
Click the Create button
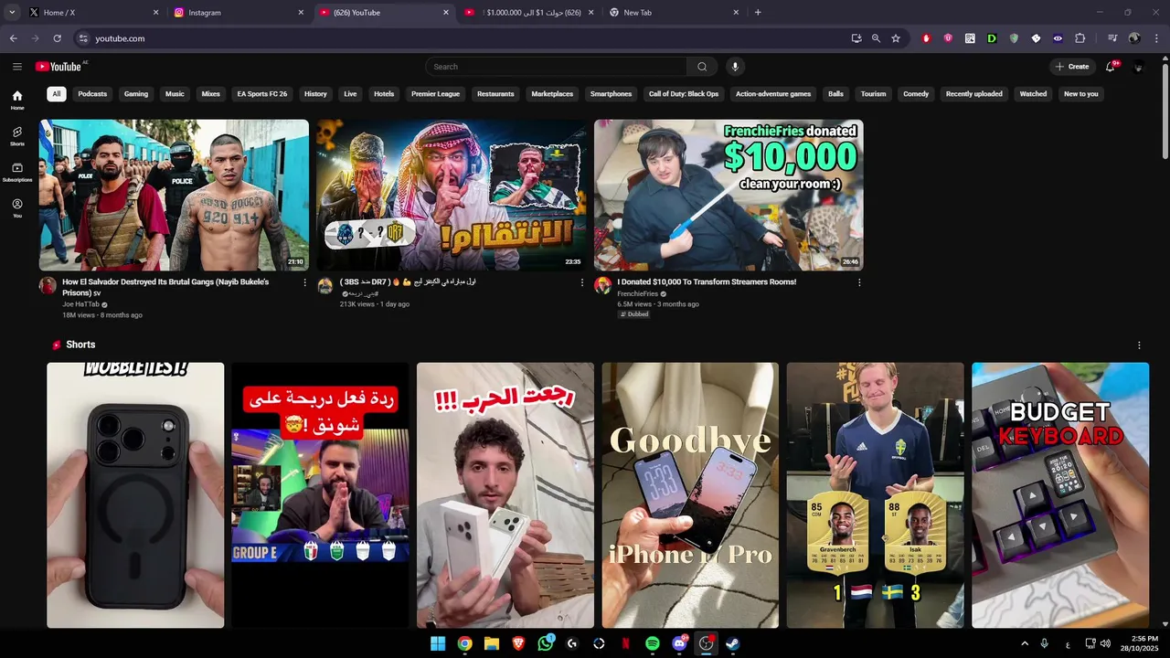[x=1072, y=67]
